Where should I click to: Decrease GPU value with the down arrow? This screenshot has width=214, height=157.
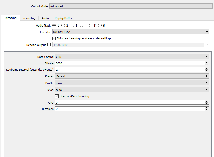[x=207, y=103]
